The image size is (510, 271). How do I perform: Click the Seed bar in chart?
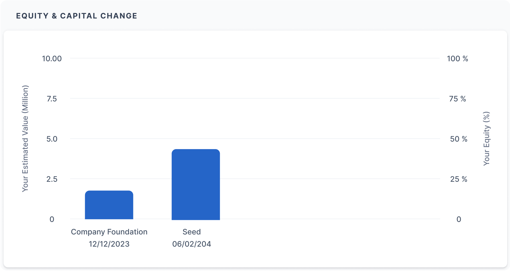195,184
